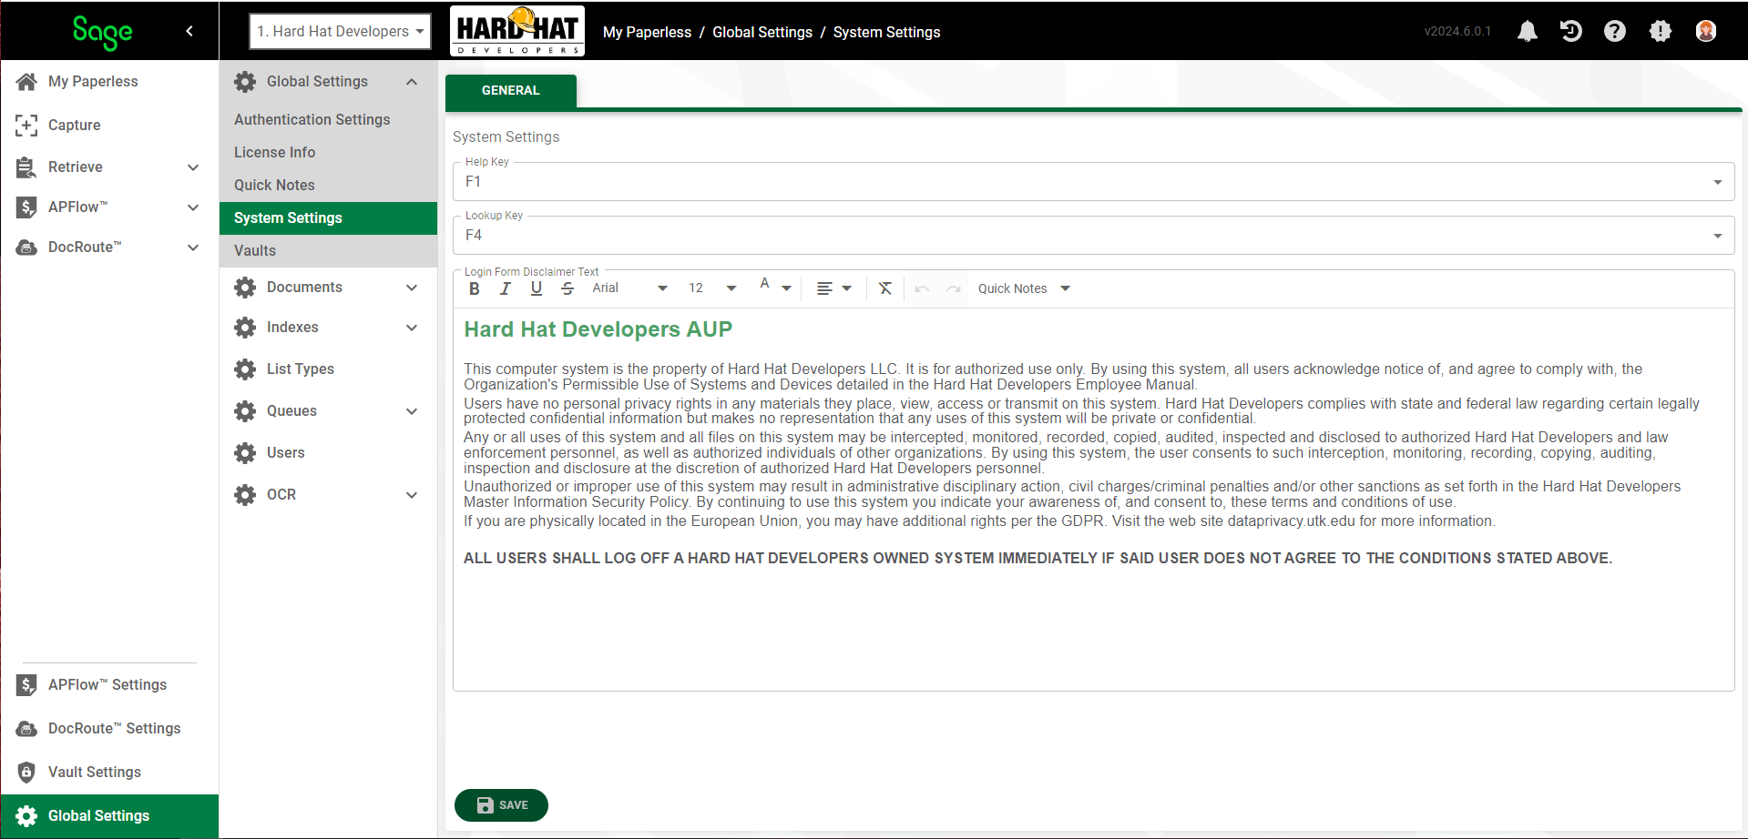Open the Quick Notes editor dropdown

pyautogui.click(x=1024, y=288)
